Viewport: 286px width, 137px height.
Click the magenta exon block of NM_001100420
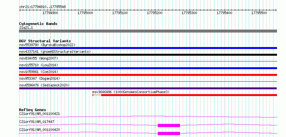point(169,133)
